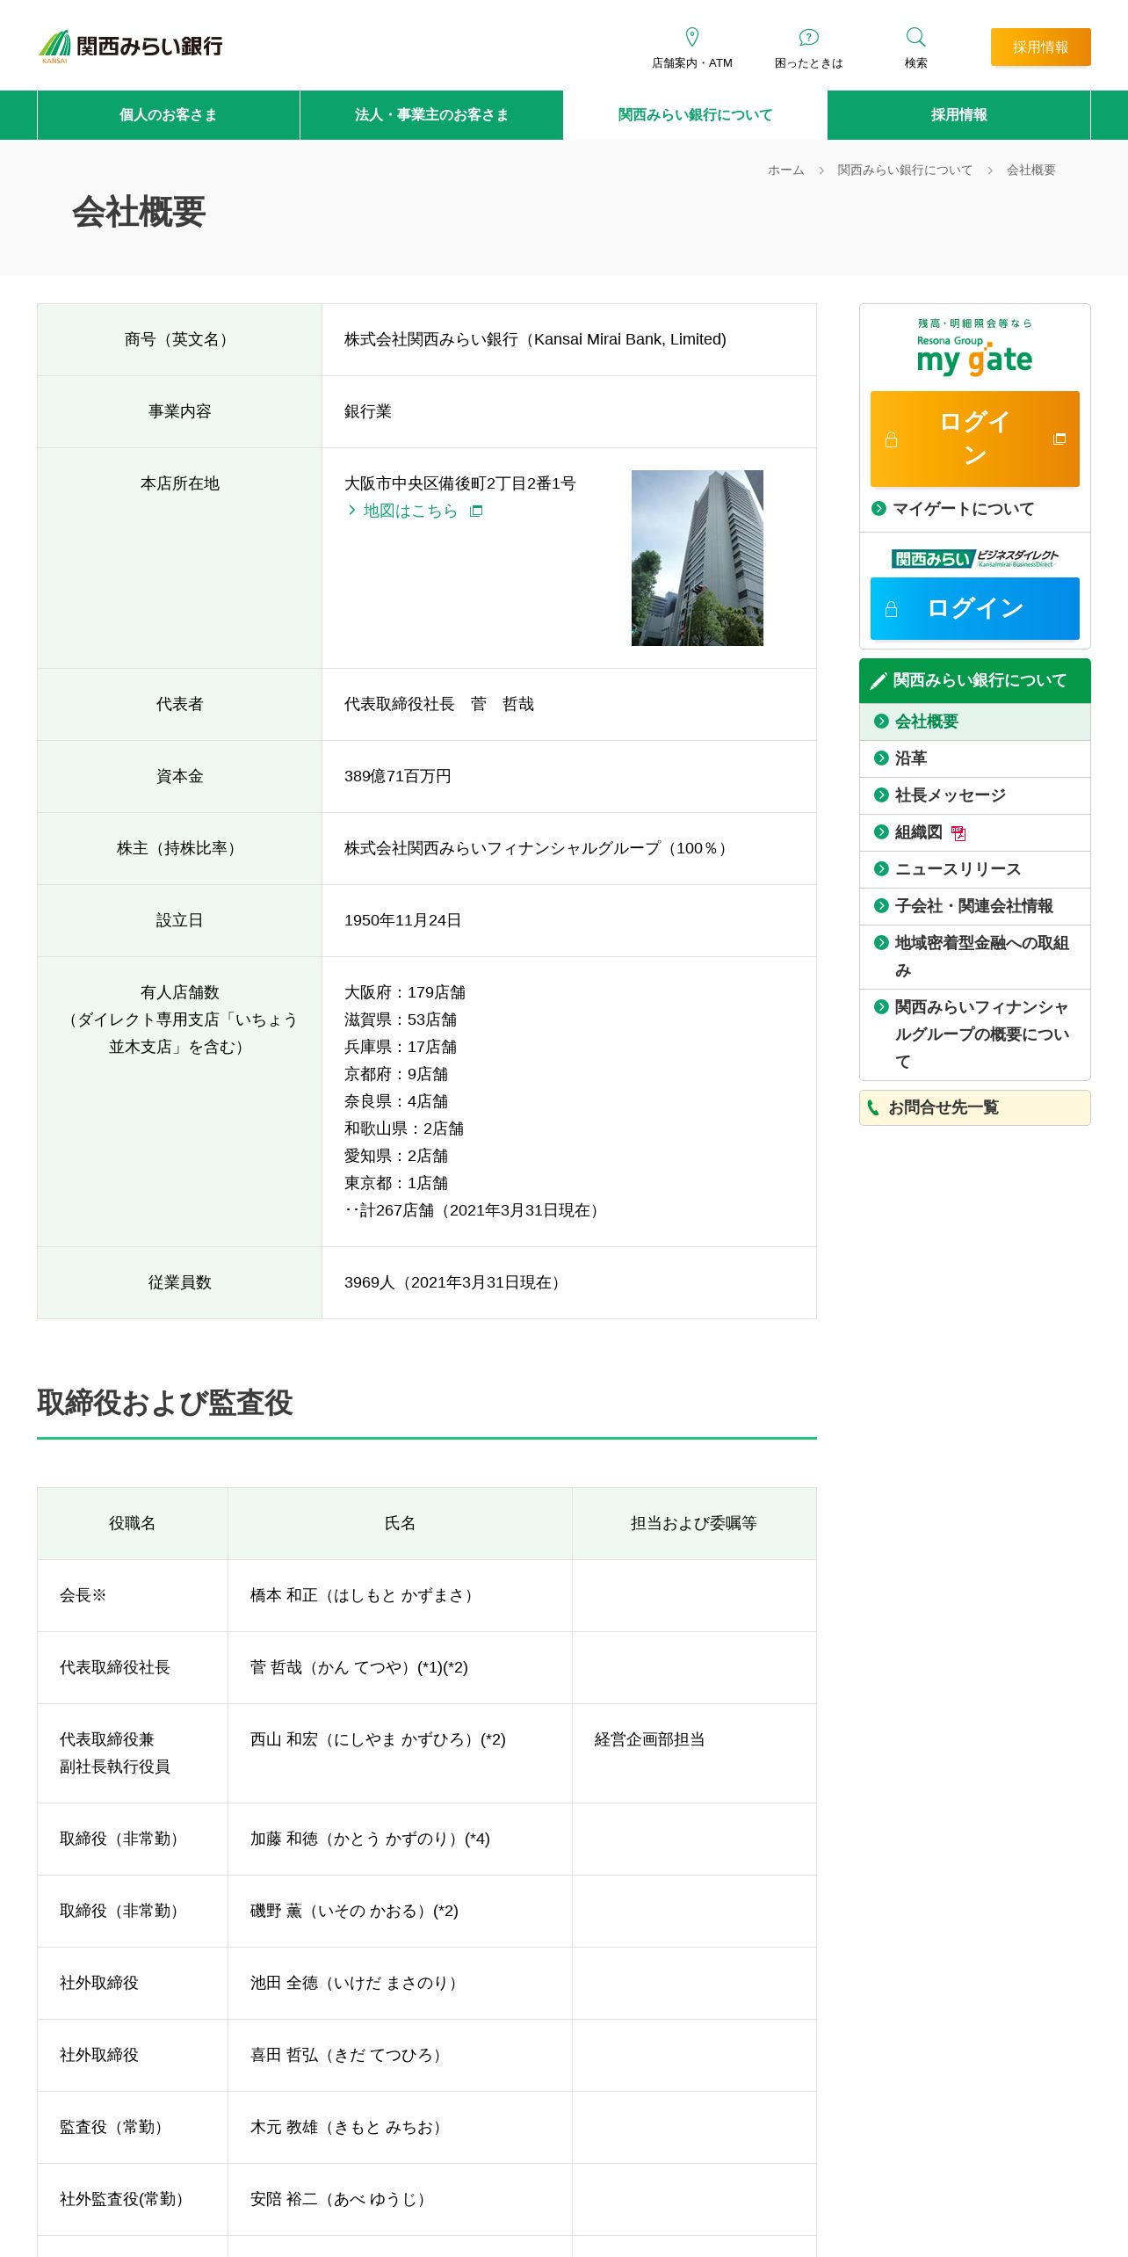
Task: Select 会社概要 in the sidebar
Action: (x=975, y=722)
